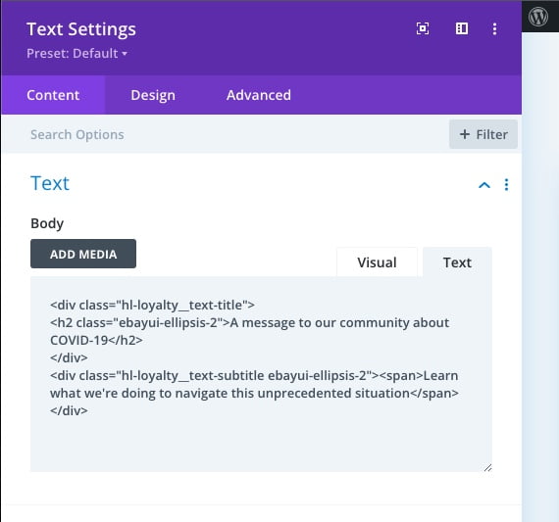
Task: Switch to the Design tab
Action: point(153,95)
